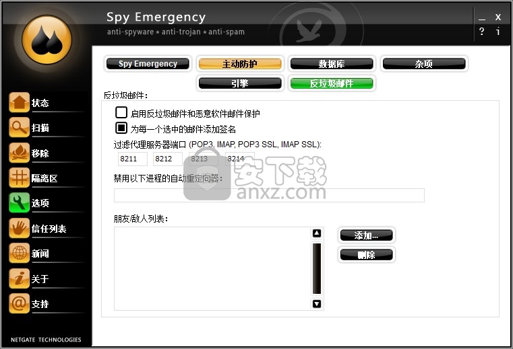Enable the 启用反垃圾邮件 protection checkbox

(121, 112)
